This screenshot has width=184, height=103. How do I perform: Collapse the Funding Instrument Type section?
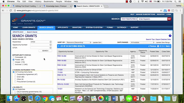[13, 70]
